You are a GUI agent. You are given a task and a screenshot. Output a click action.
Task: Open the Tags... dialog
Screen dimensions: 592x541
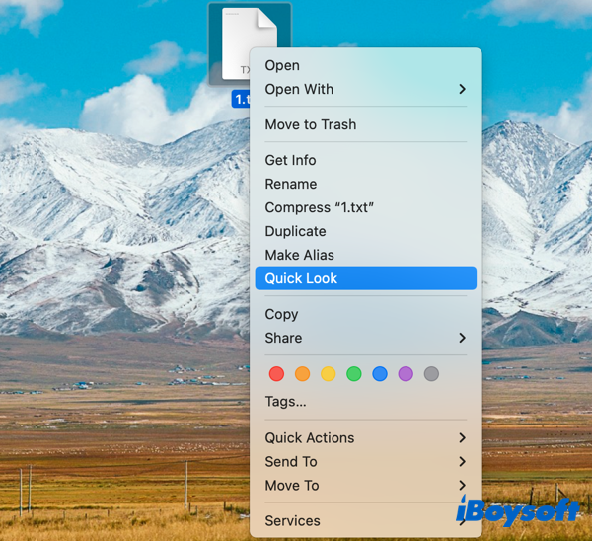[285, 401]
